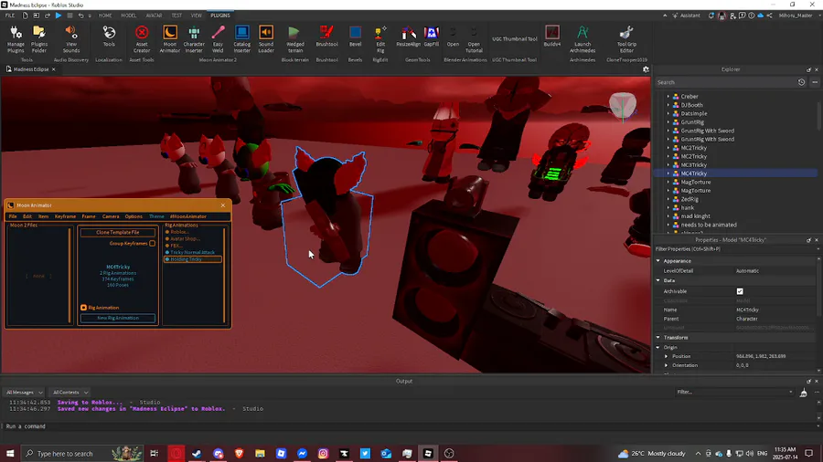Screen dimensions: 823x462
Task: Open the Steam icon in the taskbar
Action: (197, 454)
